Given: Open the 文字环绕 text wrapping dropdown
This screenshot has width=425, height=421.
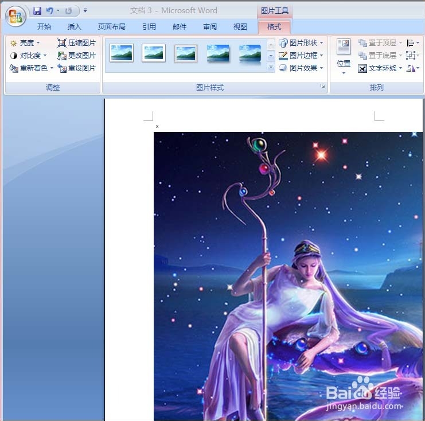Looking at the screenshot, I should point(380,68).
